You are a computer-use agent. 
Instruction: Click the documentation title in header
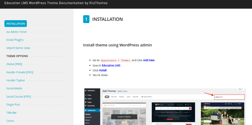pos(56,3)
